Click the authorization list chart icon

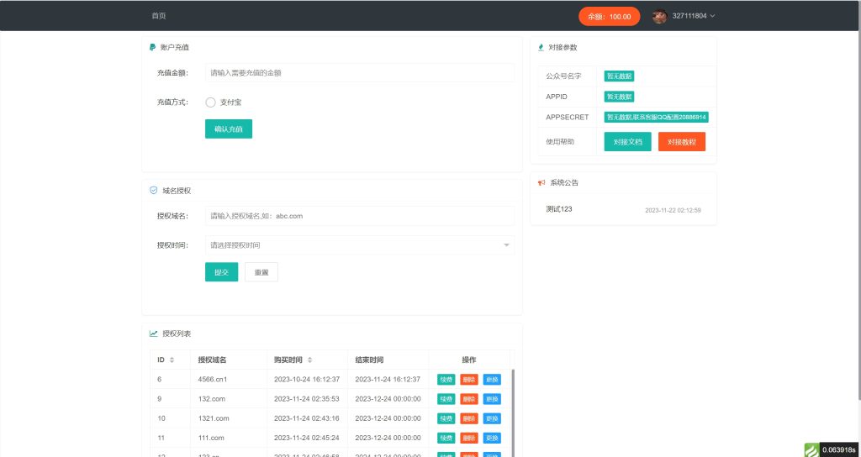point(153,334)
